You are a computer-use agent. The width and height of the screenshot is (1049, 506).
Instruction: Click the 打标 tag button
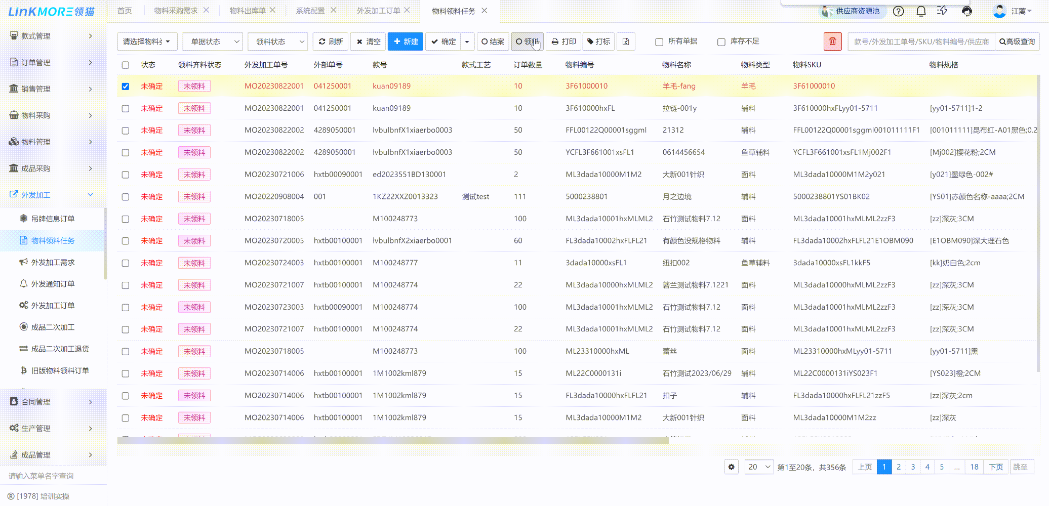tap(598, 41)
